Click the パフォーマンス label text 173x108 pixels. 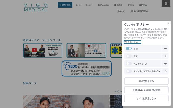tap(140, 64)
